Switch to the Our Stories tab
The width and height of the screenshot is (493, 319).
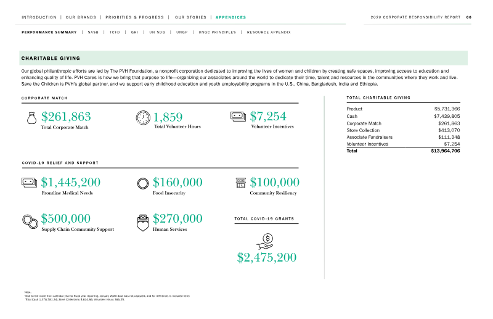coord(190,17)
